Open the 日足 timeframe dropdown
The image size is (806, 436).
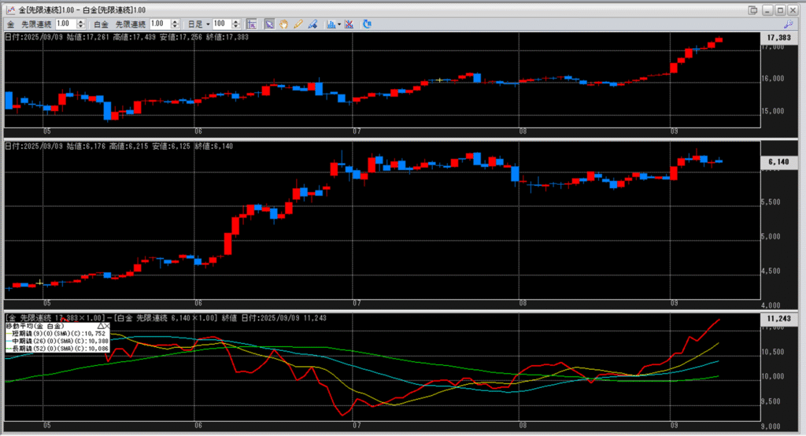coord(199,24)
